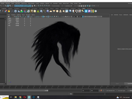Click the red and blue spheres shelf icon
The image size is (132, 99).
[6, 11]
